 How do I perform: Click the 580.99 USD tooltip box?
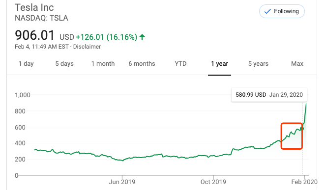point(269,95)
